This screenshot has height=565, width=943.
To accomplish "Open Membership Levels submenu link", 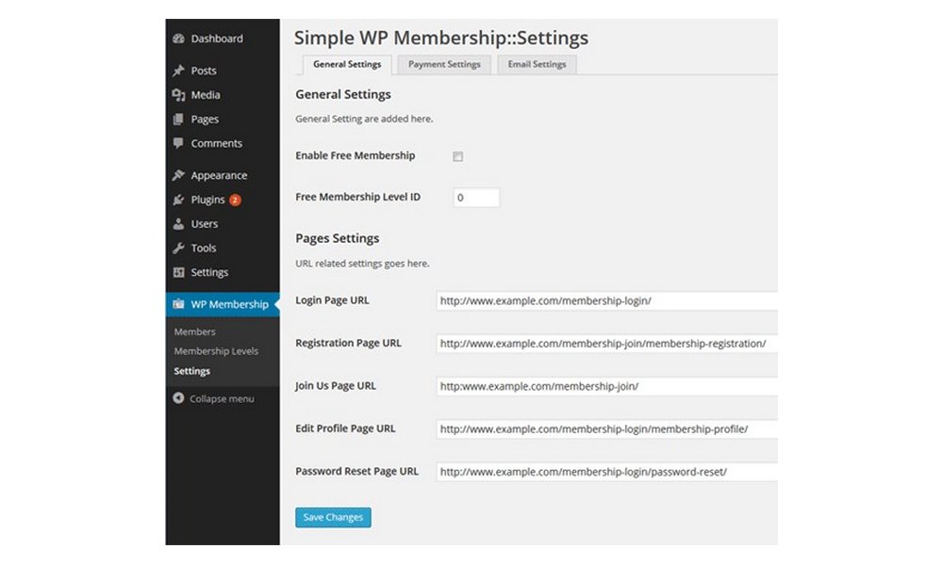I will coord(216,351).
